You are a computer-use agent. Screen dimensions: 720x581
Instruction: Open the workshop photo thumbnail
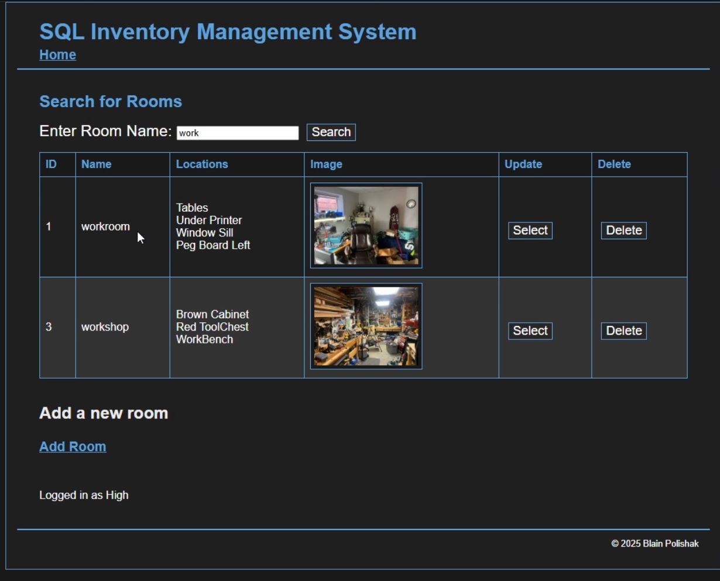pos(366,326)
